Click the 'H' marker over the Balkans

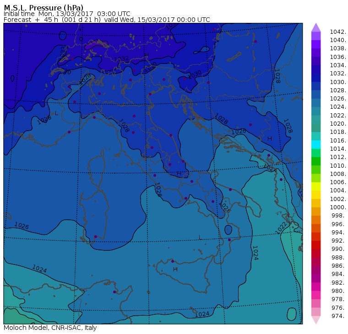270,139
